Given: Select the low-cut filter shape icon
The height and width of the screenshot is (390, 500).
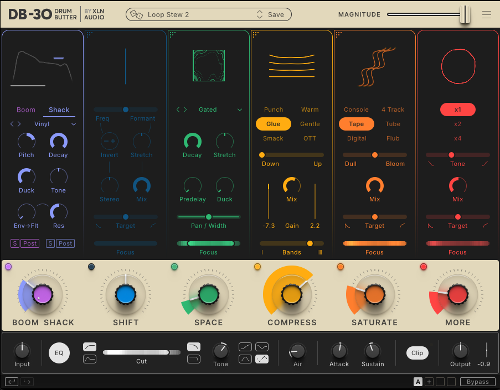Looking at the screenshot, I should [x=90, y=347].
